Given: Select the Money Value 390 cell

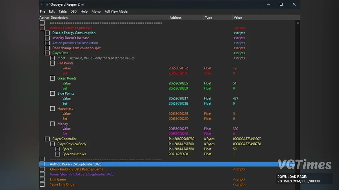Looking at the screenshot, I should (x=236, y=129).
